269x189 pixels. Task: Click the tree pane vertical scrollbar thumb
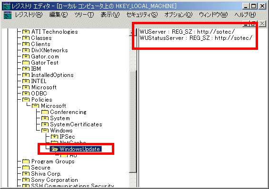tap(133, 122)
